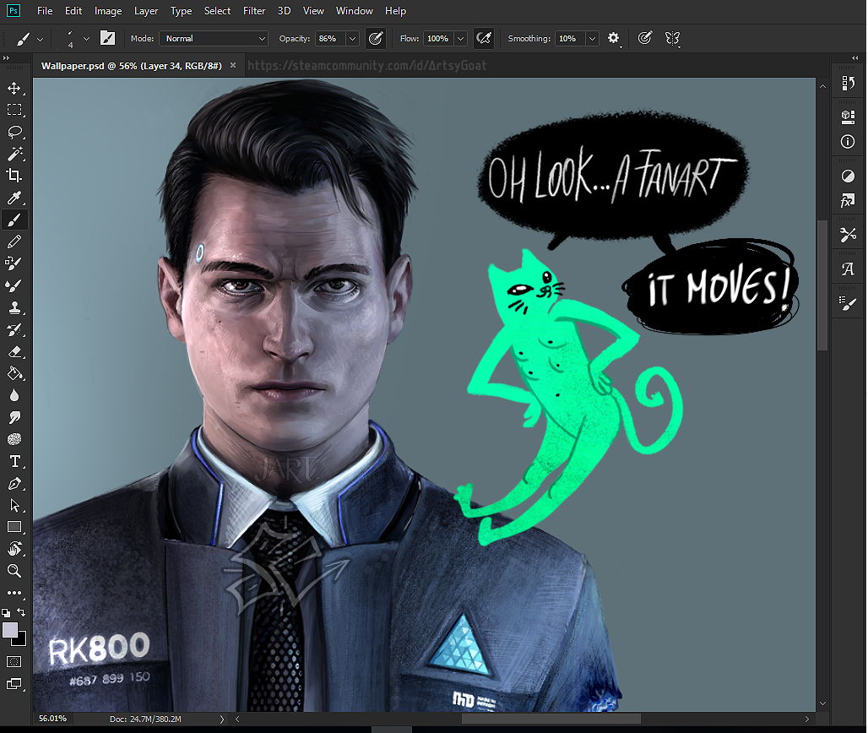Open the File menu
This screenshot has width=868, height=733.
click(x=45, y=11)
